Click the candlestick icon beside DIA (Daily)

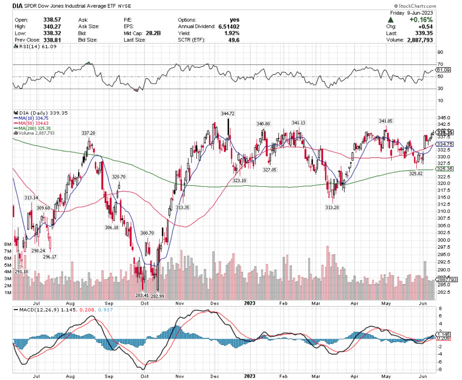click(x=16, y=113)
